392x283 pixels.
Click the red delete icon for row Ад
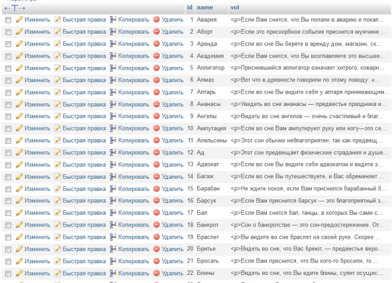(156, 152)
